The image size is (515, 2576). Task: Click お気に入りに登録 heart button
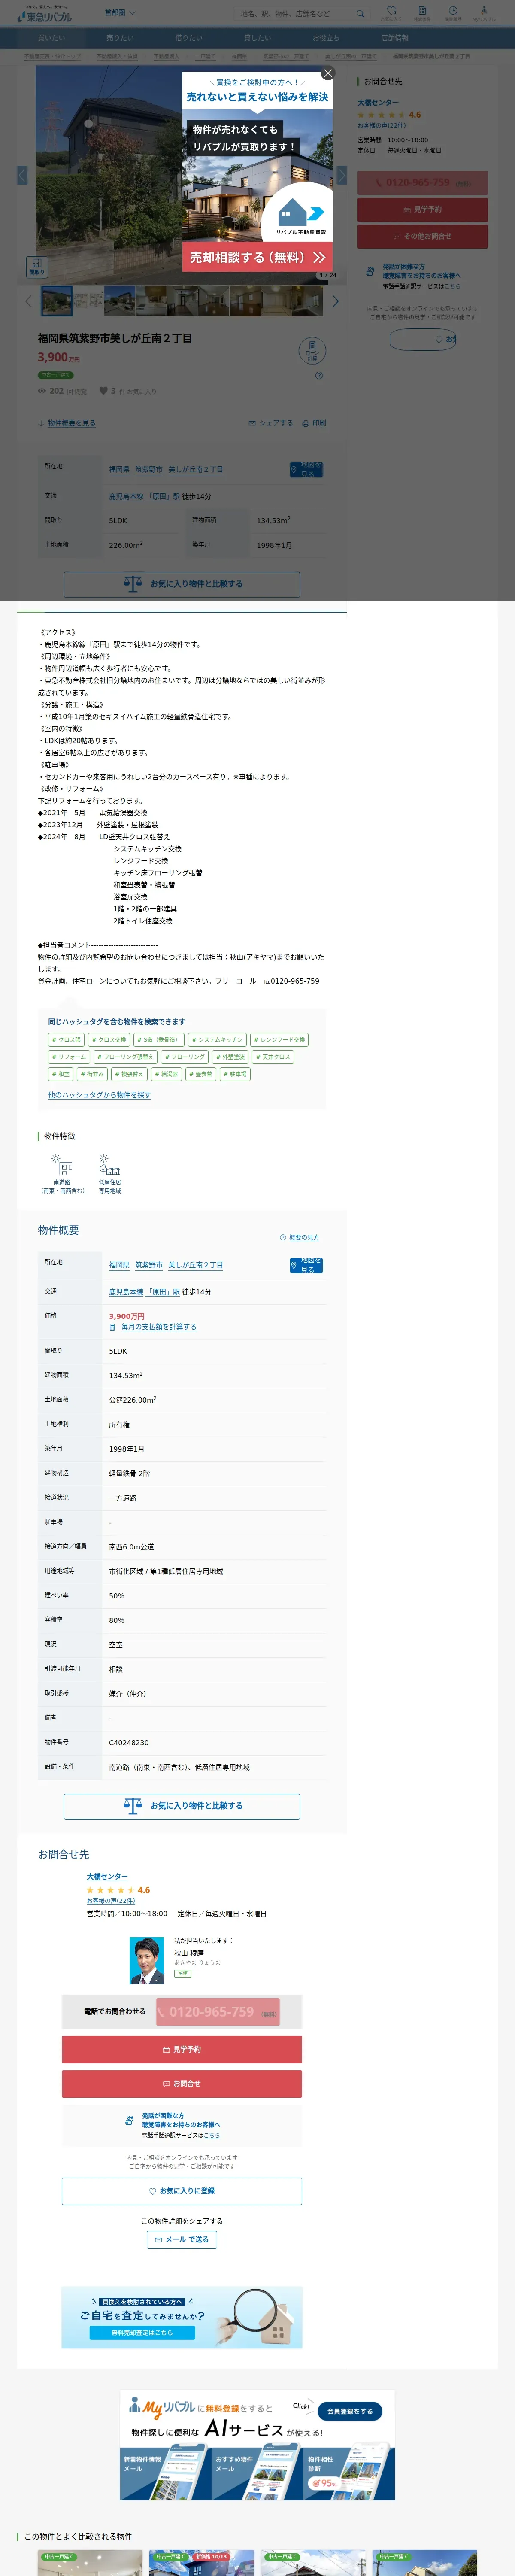(182, 2191)
